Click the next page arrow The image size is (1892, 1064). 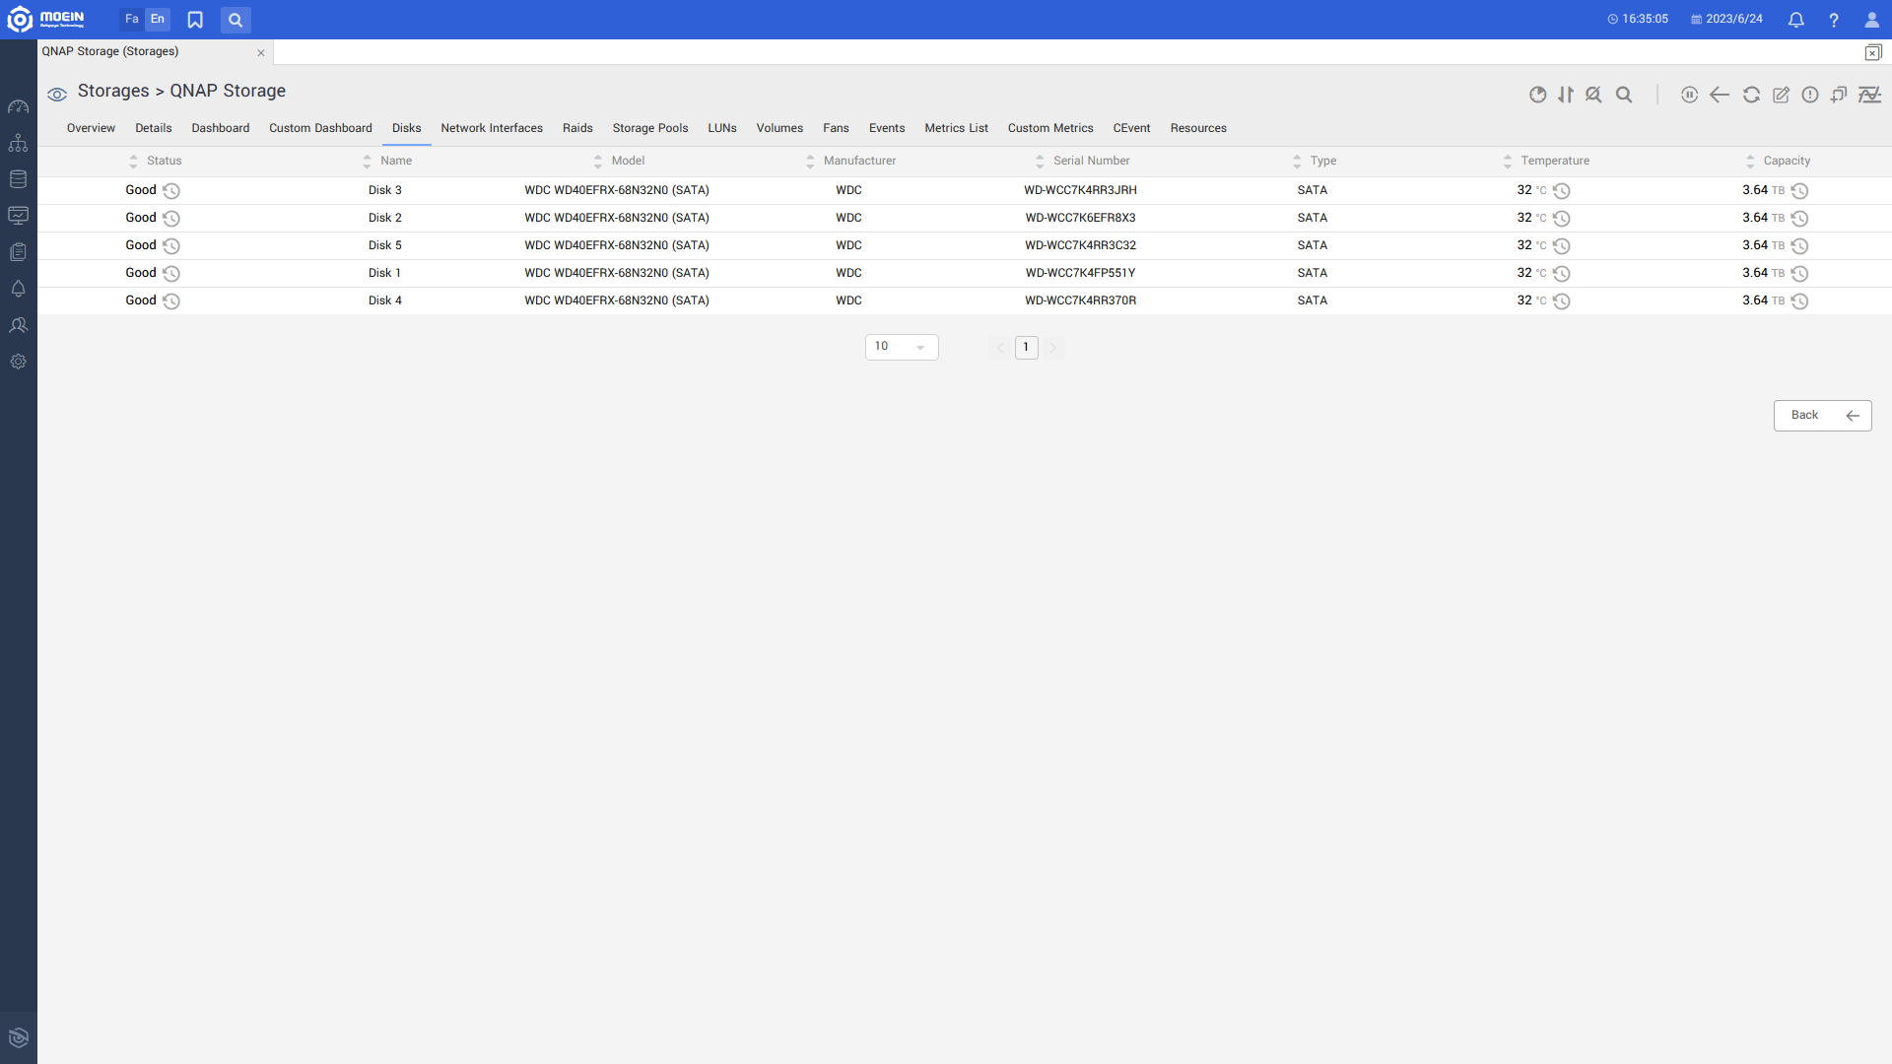click(x=1052, y=348)
